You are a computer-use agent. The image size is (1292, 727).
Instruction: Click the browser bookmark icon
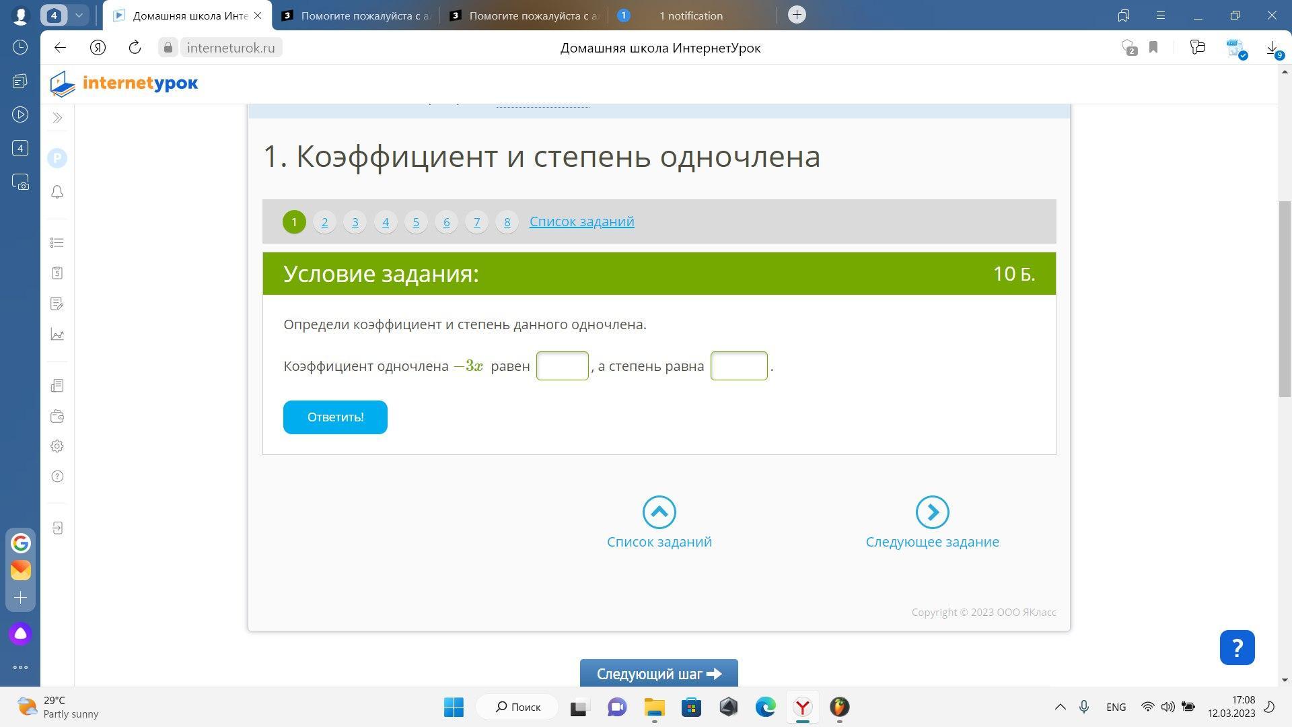pyautogui.click(x=1153, y=47)
